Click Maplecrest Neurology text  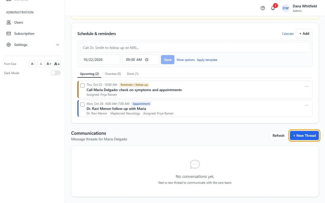coord(125,113)
